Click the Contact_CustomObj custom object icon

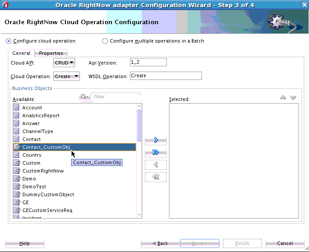coord(17,147)
